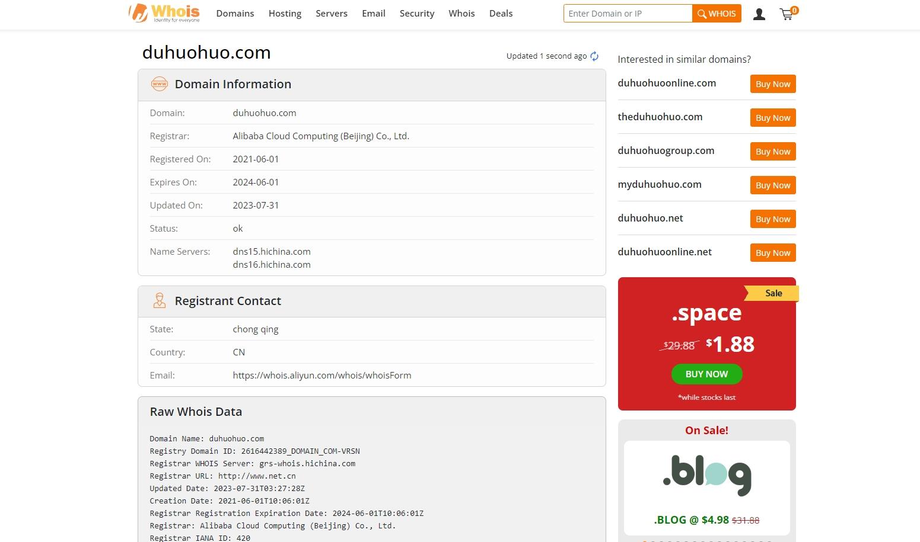Image resolution: width=920 pixels, height=542 pixels.
Task: Click the Interested in similar domains heading
Action: (684, 60)
